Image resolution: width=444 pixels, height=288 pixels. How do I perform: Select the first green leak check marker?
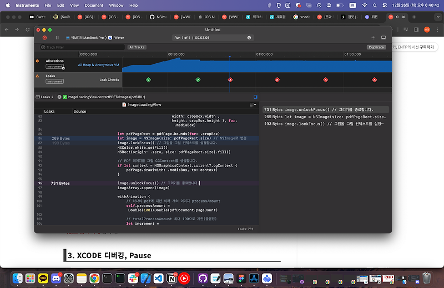pyautogui.click(x=148, y=80)
